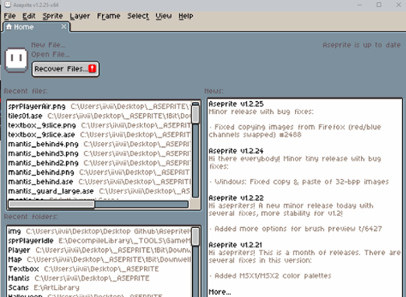Open the Sprite menu
The width and height of the screenshot is (406, 297).
click(x=53, y=16)
